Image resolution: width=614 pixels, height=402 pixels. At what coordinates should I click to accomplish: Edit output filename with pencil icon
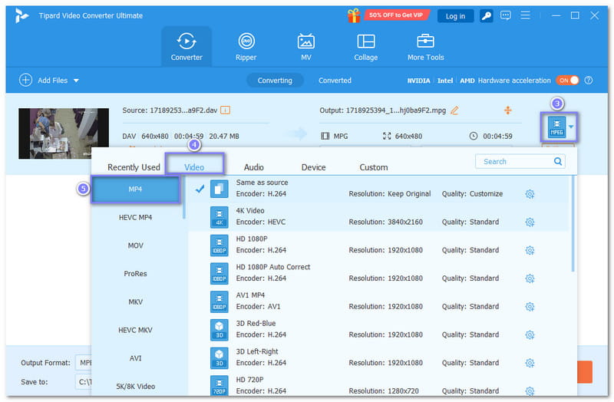(x=454, y=110)
